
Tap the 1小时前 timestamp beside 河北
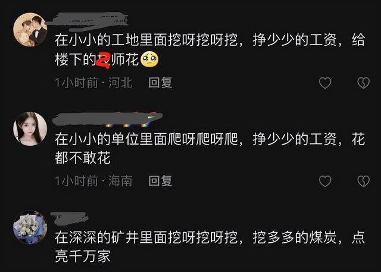76,83
